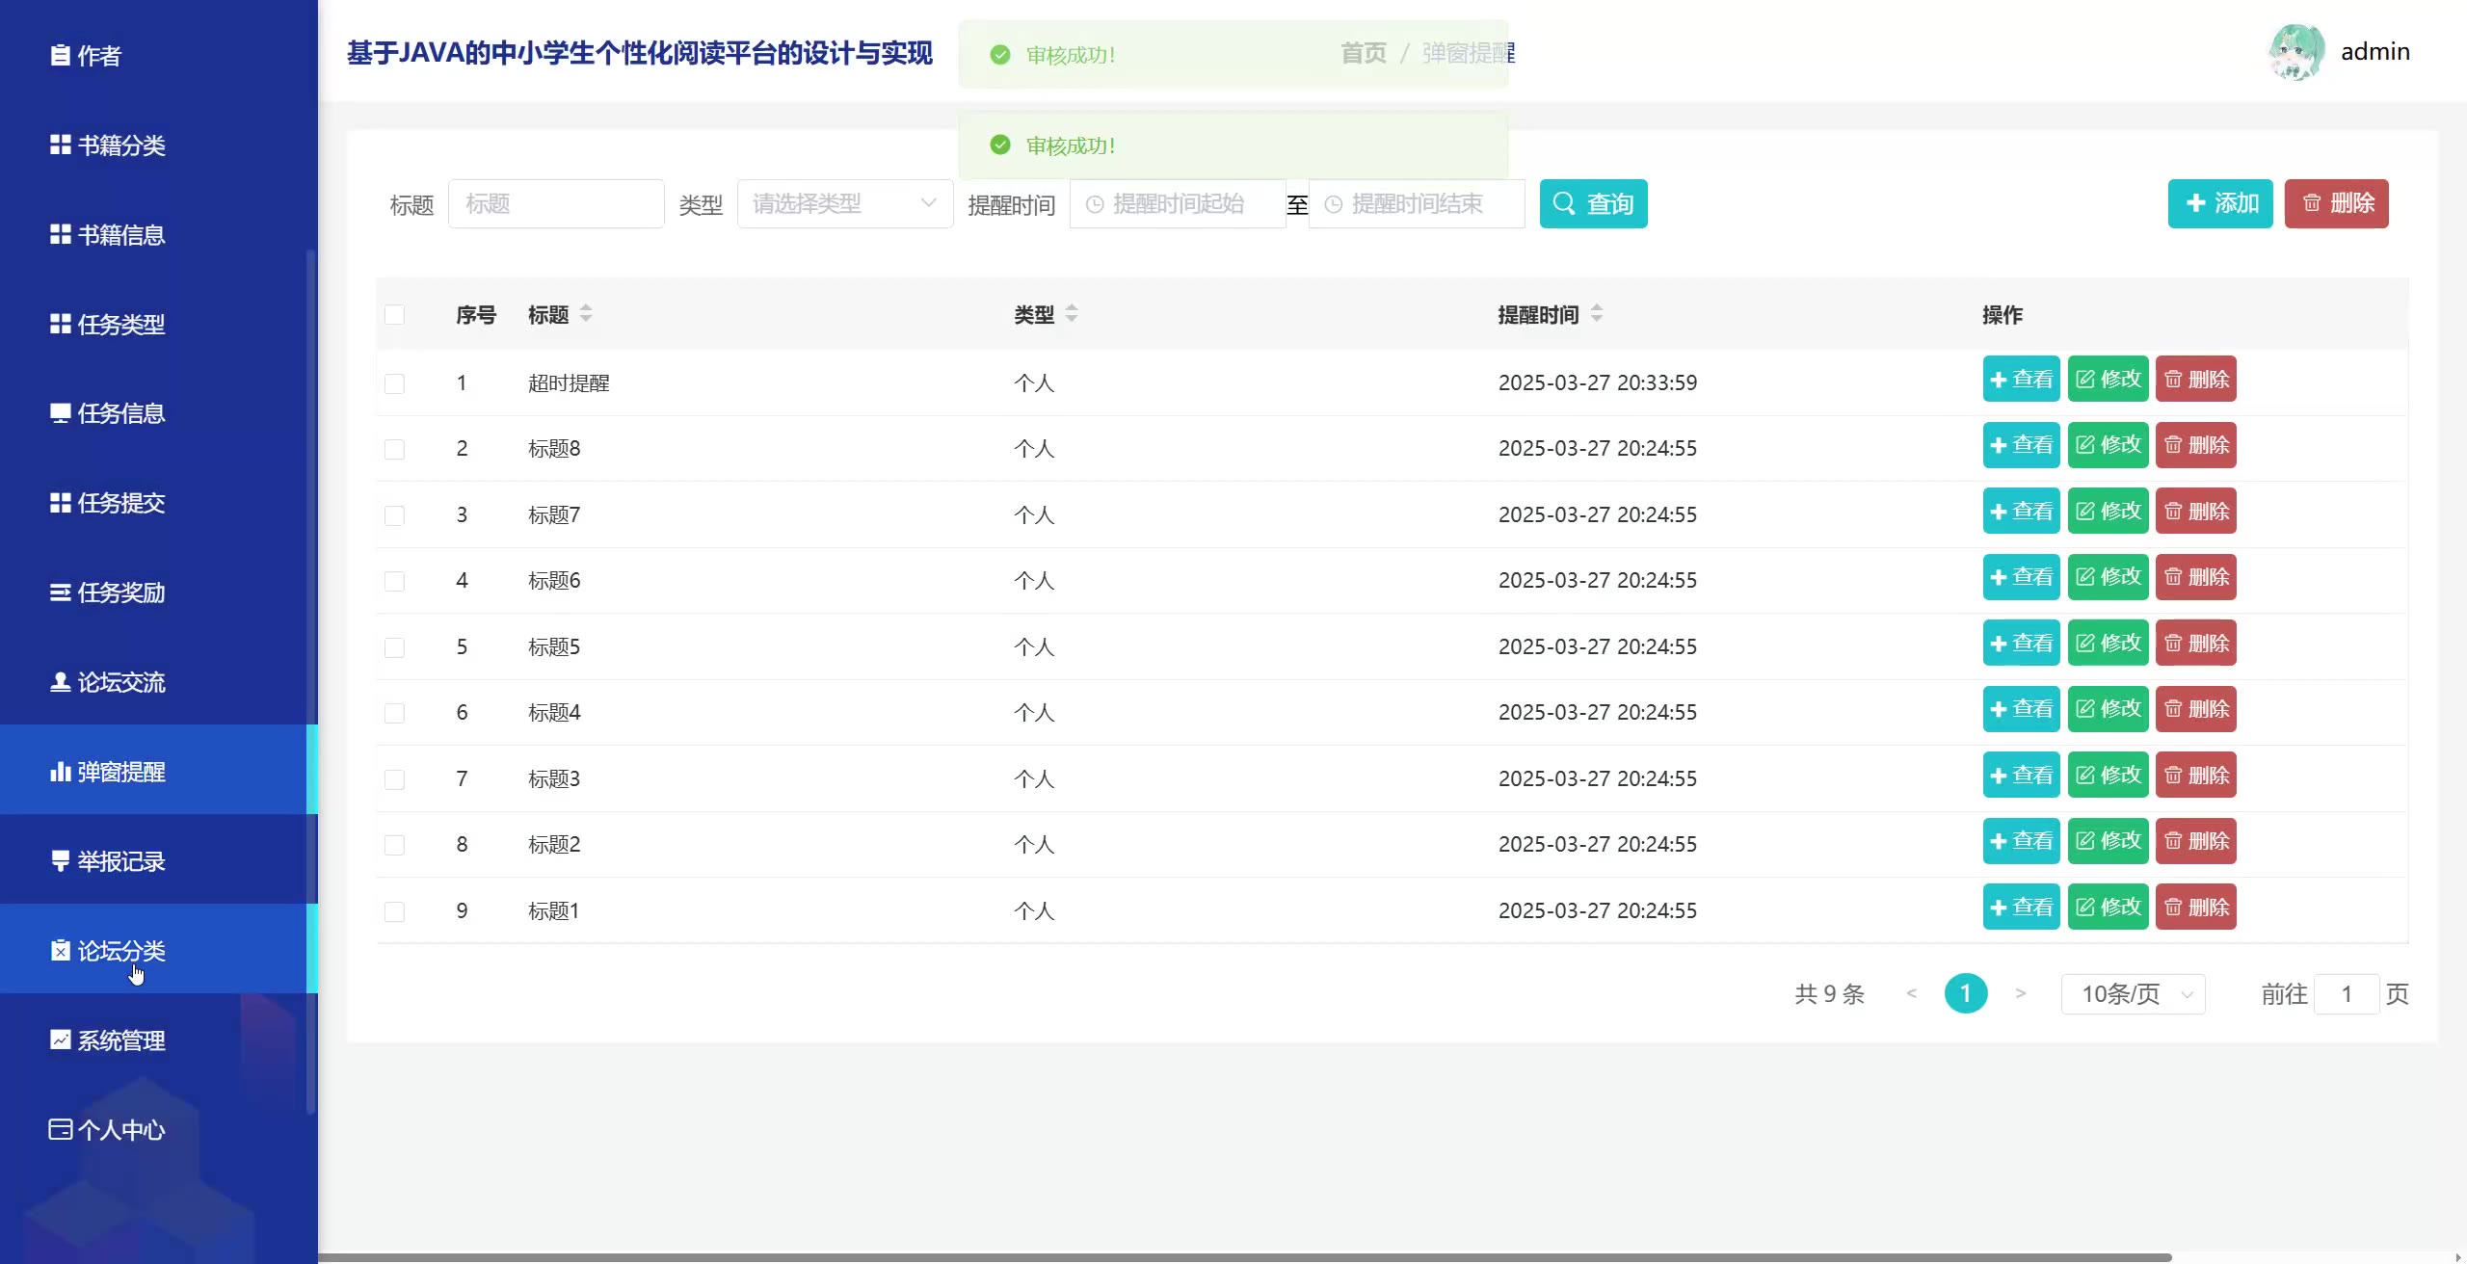The width and height of the screenshot is (2467, 1264).
Task: Toggle the select-all header checkbox
Action: pos(394,315)
